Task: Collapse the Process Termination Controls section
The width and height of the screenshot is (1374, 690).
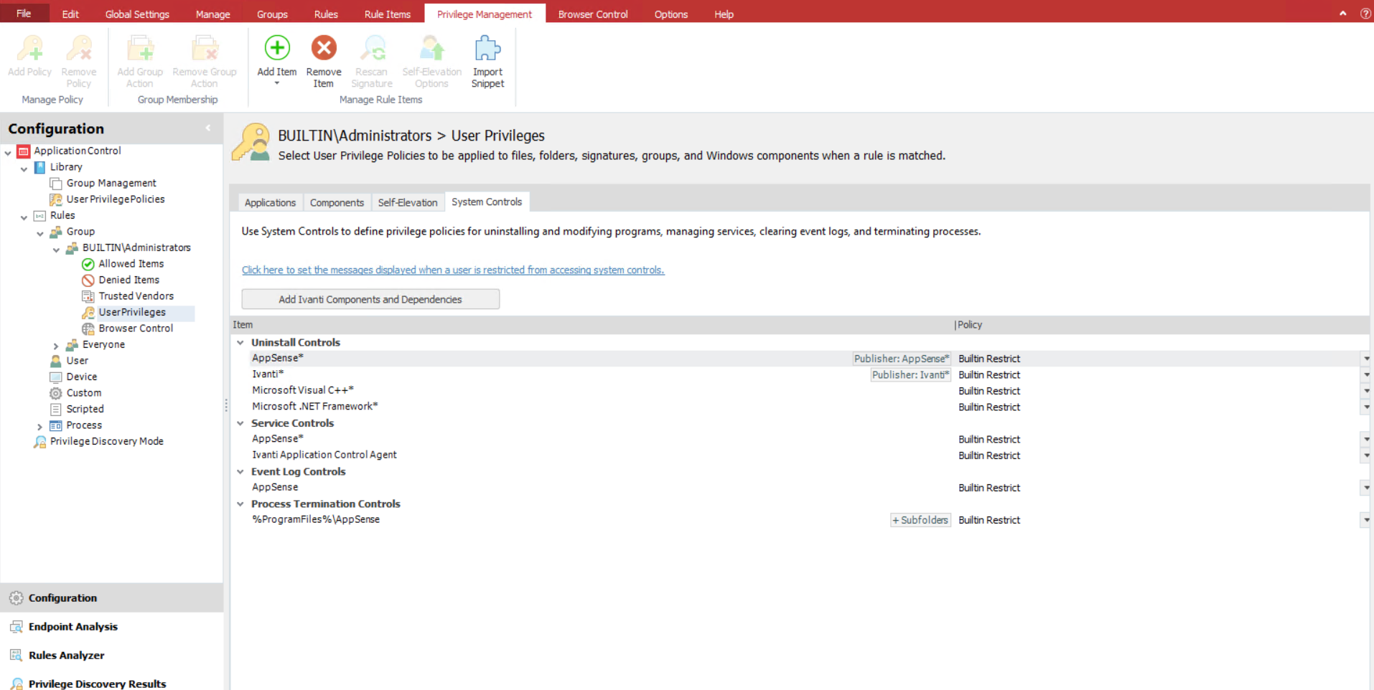Action: (x=240, y=504)
